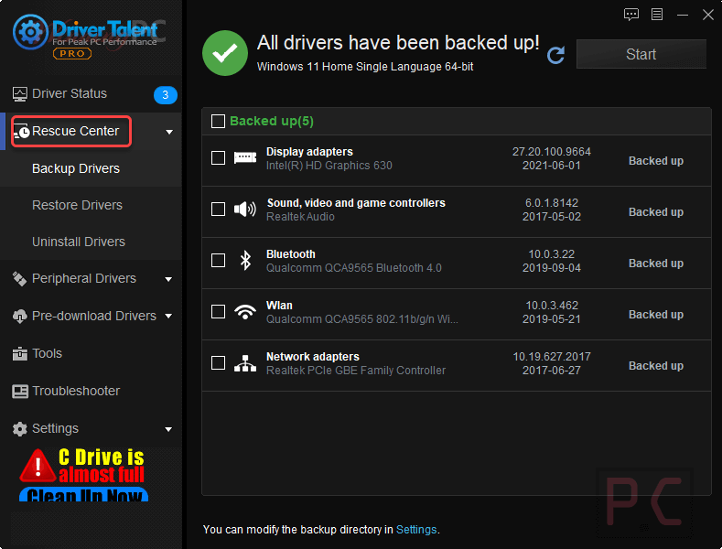
Task: Click version 10.19.627.2017 text
Action: [x=552, y=357]
